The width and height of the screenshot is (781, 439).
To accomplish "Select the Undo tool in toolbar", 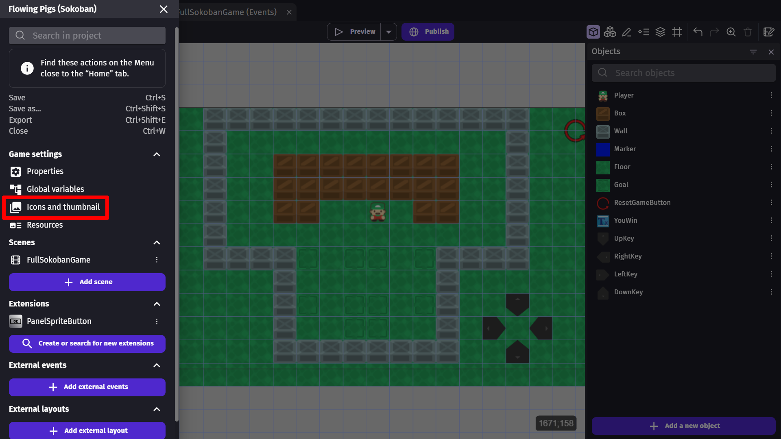I will [698, 31].
